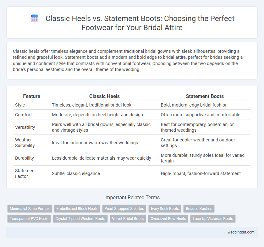Select the Weather Suitability row label
The height and width of the screenshot is (247, 264).
pos(25,143)
